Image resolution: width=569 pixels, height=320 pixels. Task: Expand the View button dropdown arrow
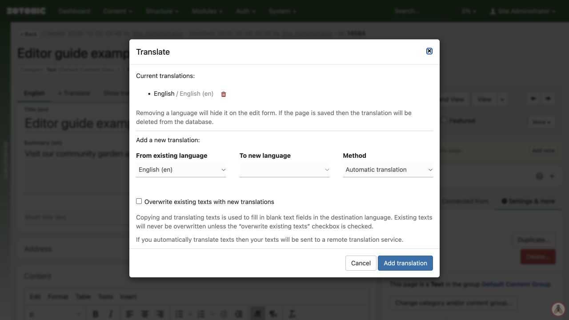coord(502,99)
